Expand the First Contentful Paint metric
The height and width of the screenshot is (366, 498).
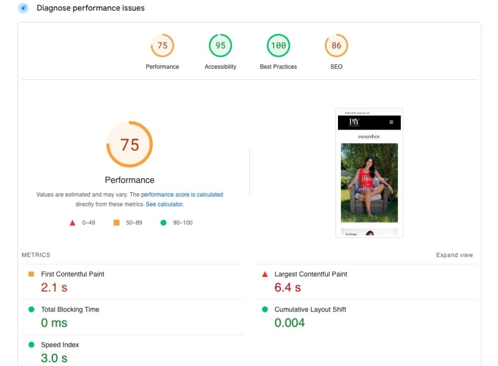(72, 274)
